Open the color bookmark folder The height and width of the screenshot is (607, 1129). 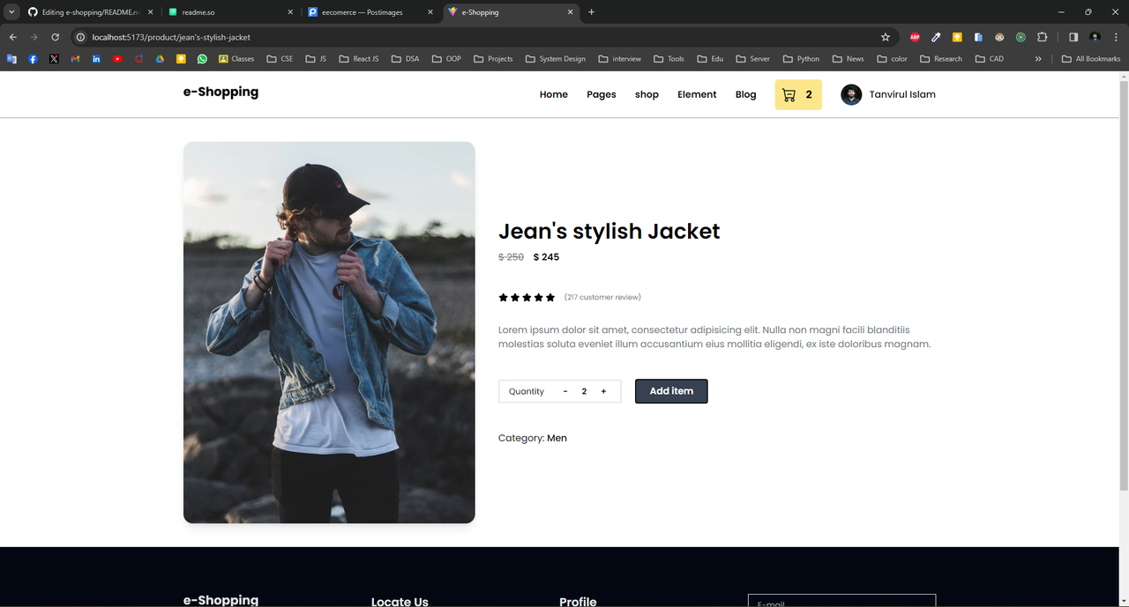pyautogui.click(x=891, y=59)
